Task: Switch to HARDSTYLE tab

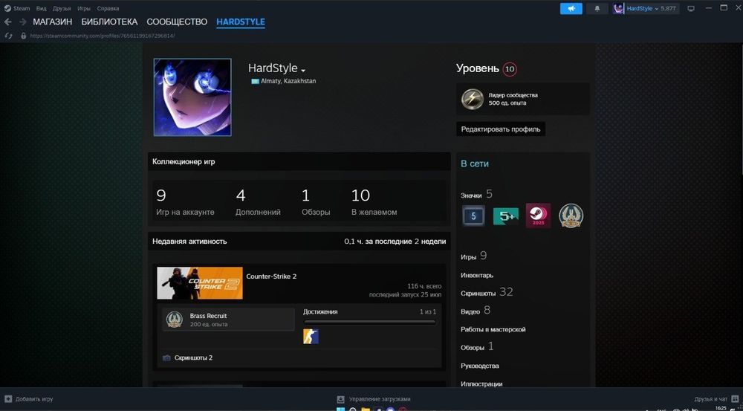Action: coord(241,22)
